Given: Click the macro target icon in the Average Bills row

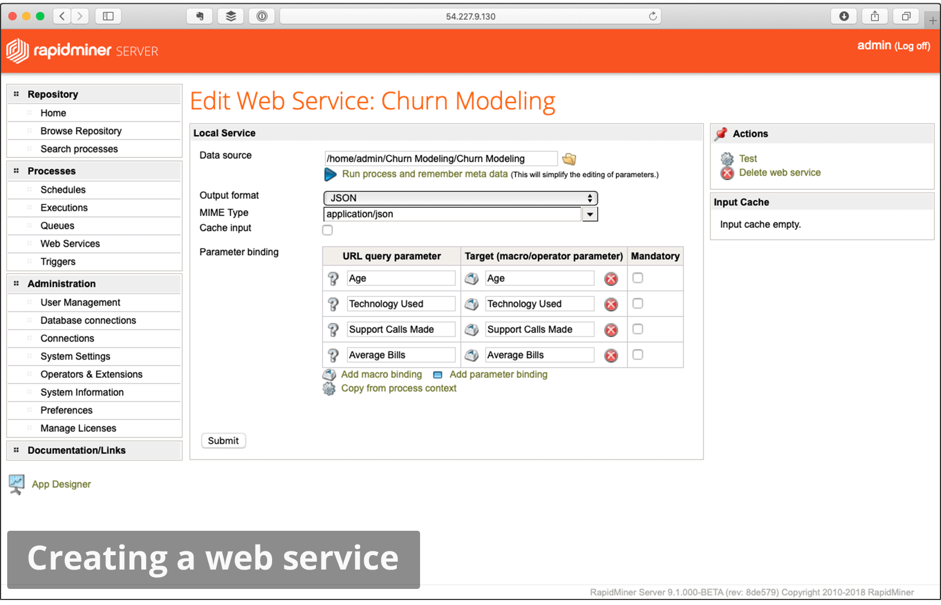Looking at the screenshot, I should [x=472, y=355].
